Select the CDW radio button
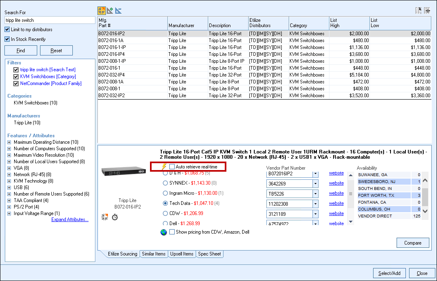The height and width of the screenshot is (281, 437). click(x=165, y=213)
